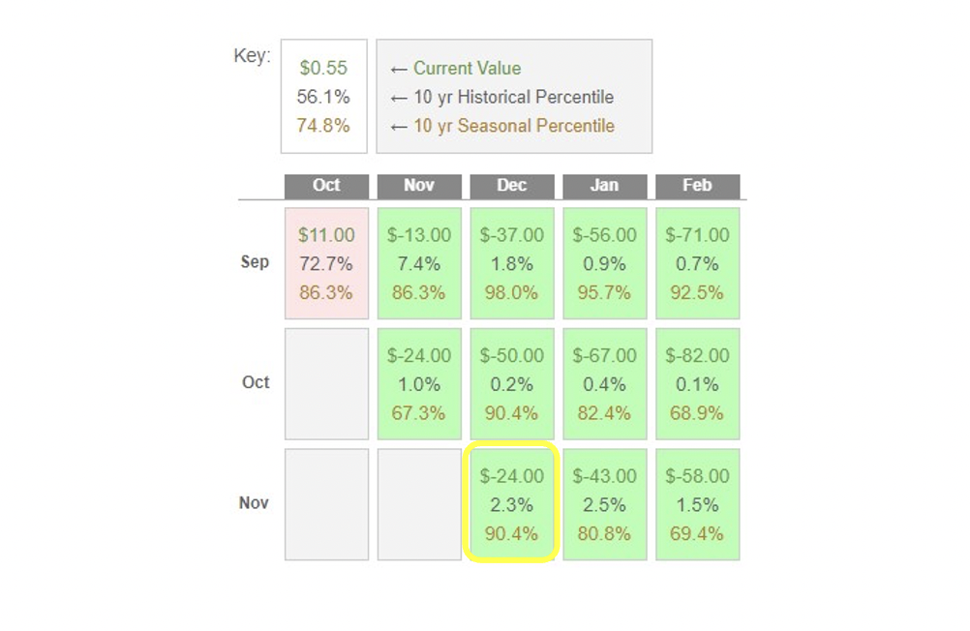
Task: Select the Oct/Dec cell showing $-50.00
Action: [512, 384]
